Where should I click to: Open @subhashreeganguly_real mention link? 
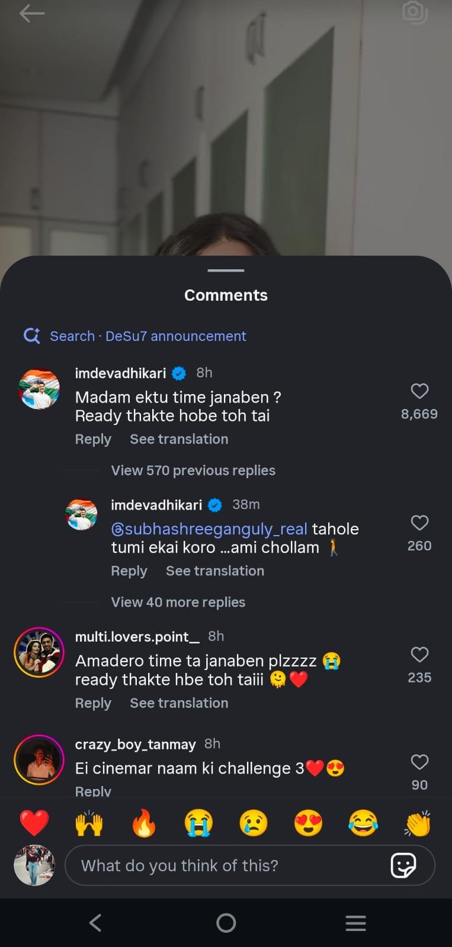click(209, 529)
